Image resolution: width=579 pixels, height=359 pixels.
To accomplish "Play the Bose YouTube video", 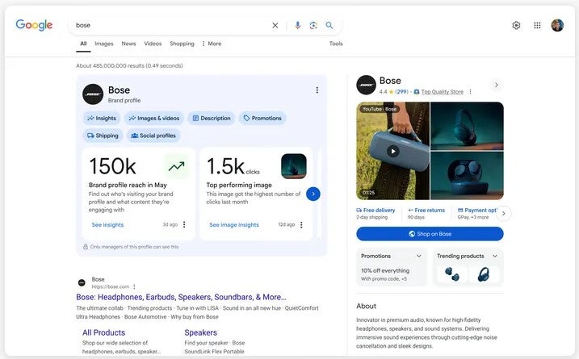I will 392,151.
